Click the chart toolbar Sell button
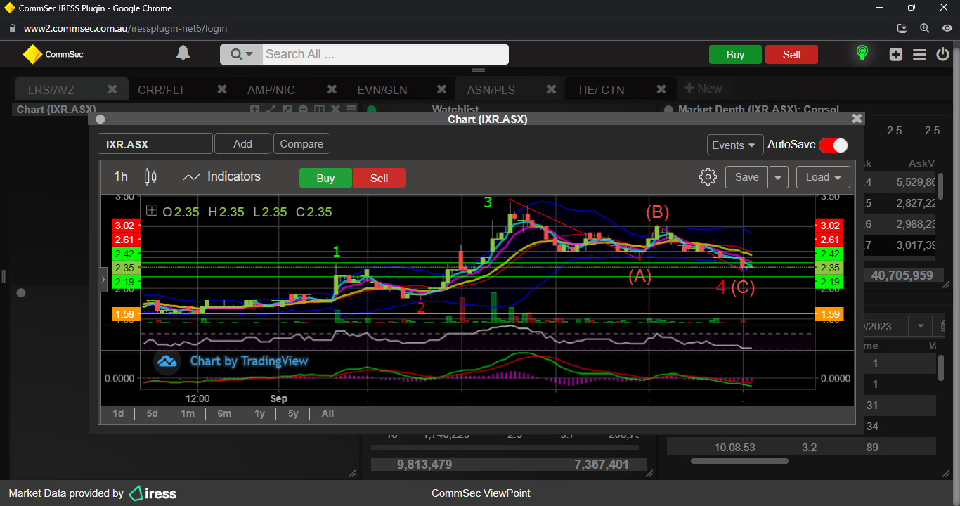 [379, 178]
